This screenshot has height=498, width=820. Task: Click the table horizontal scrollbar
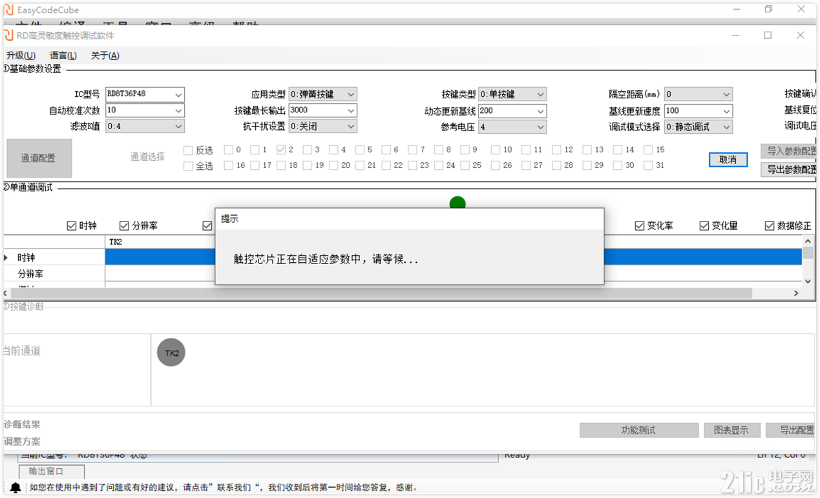pos(383,293)
